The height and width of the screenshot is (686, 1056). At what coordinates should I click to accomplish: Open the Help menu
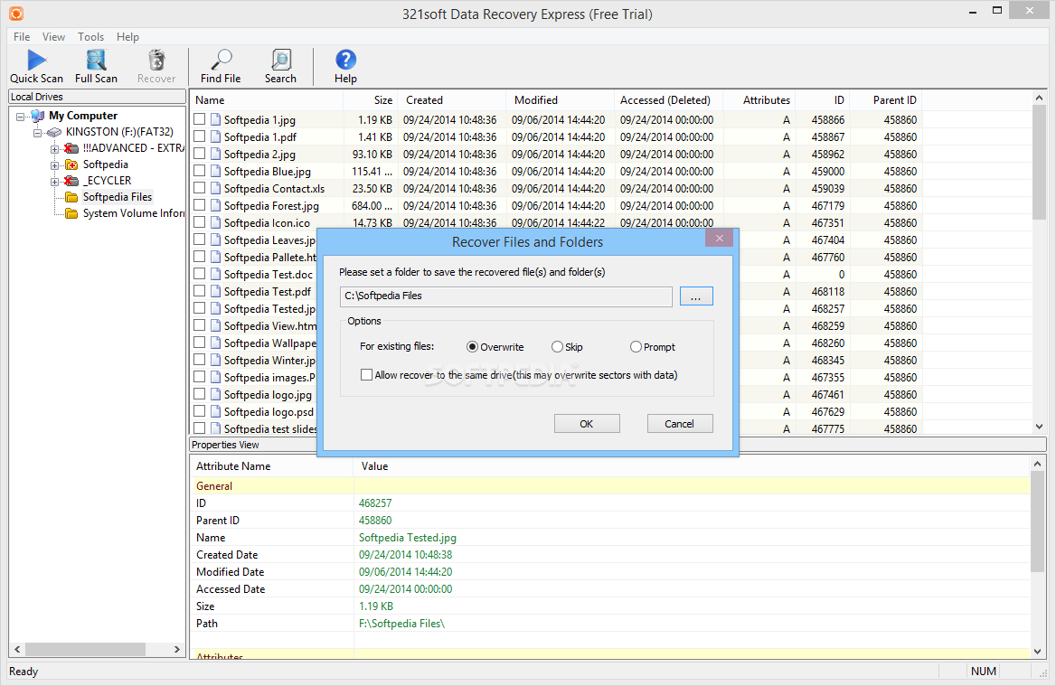point(127,37)
